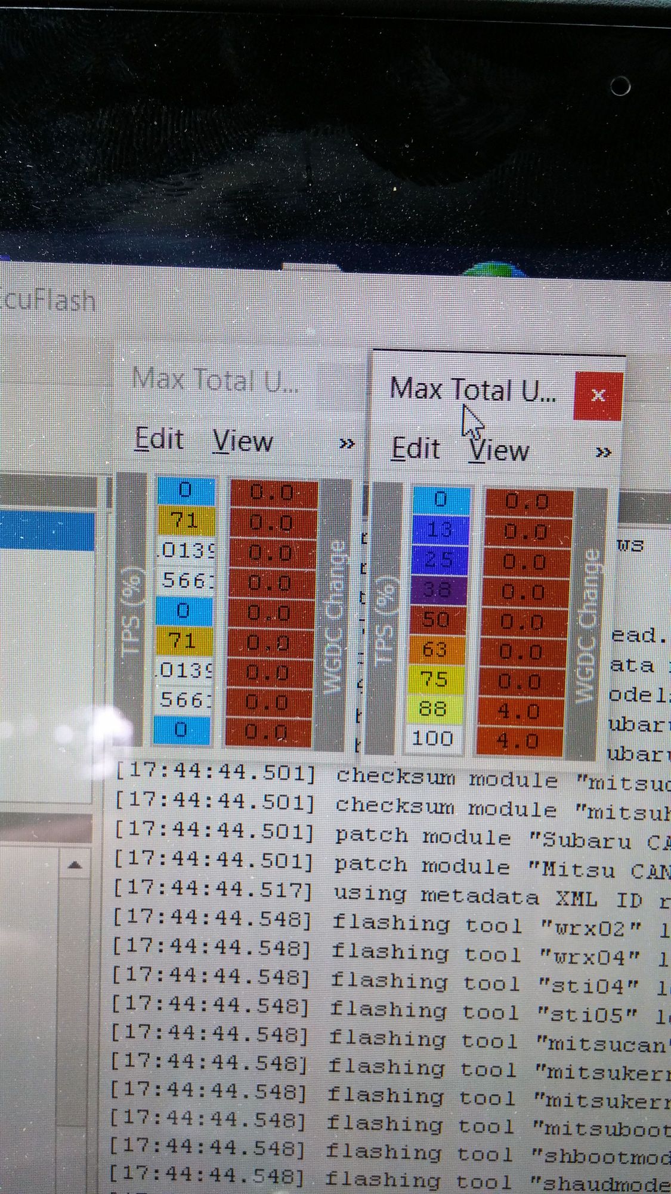
Task: Select the TPS 100 cell in right table
Action: 432,738
